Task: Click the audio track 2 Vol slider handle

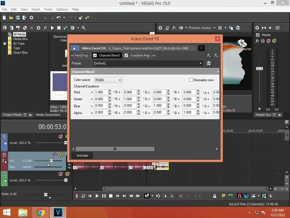Action: coord(52,161)
